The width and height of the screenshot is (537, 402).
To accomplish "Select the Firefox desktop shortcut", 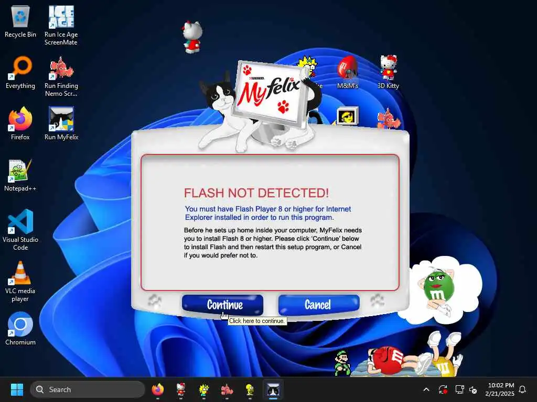I will coord(20,124).
